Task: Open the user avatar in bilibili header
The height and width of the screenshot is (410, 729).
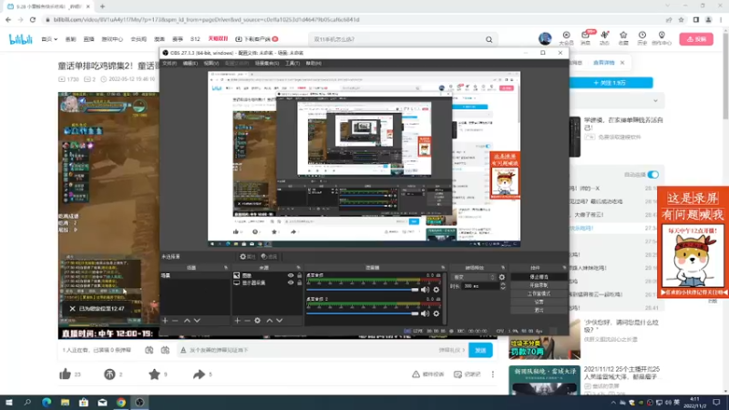Action: point(545,39)
